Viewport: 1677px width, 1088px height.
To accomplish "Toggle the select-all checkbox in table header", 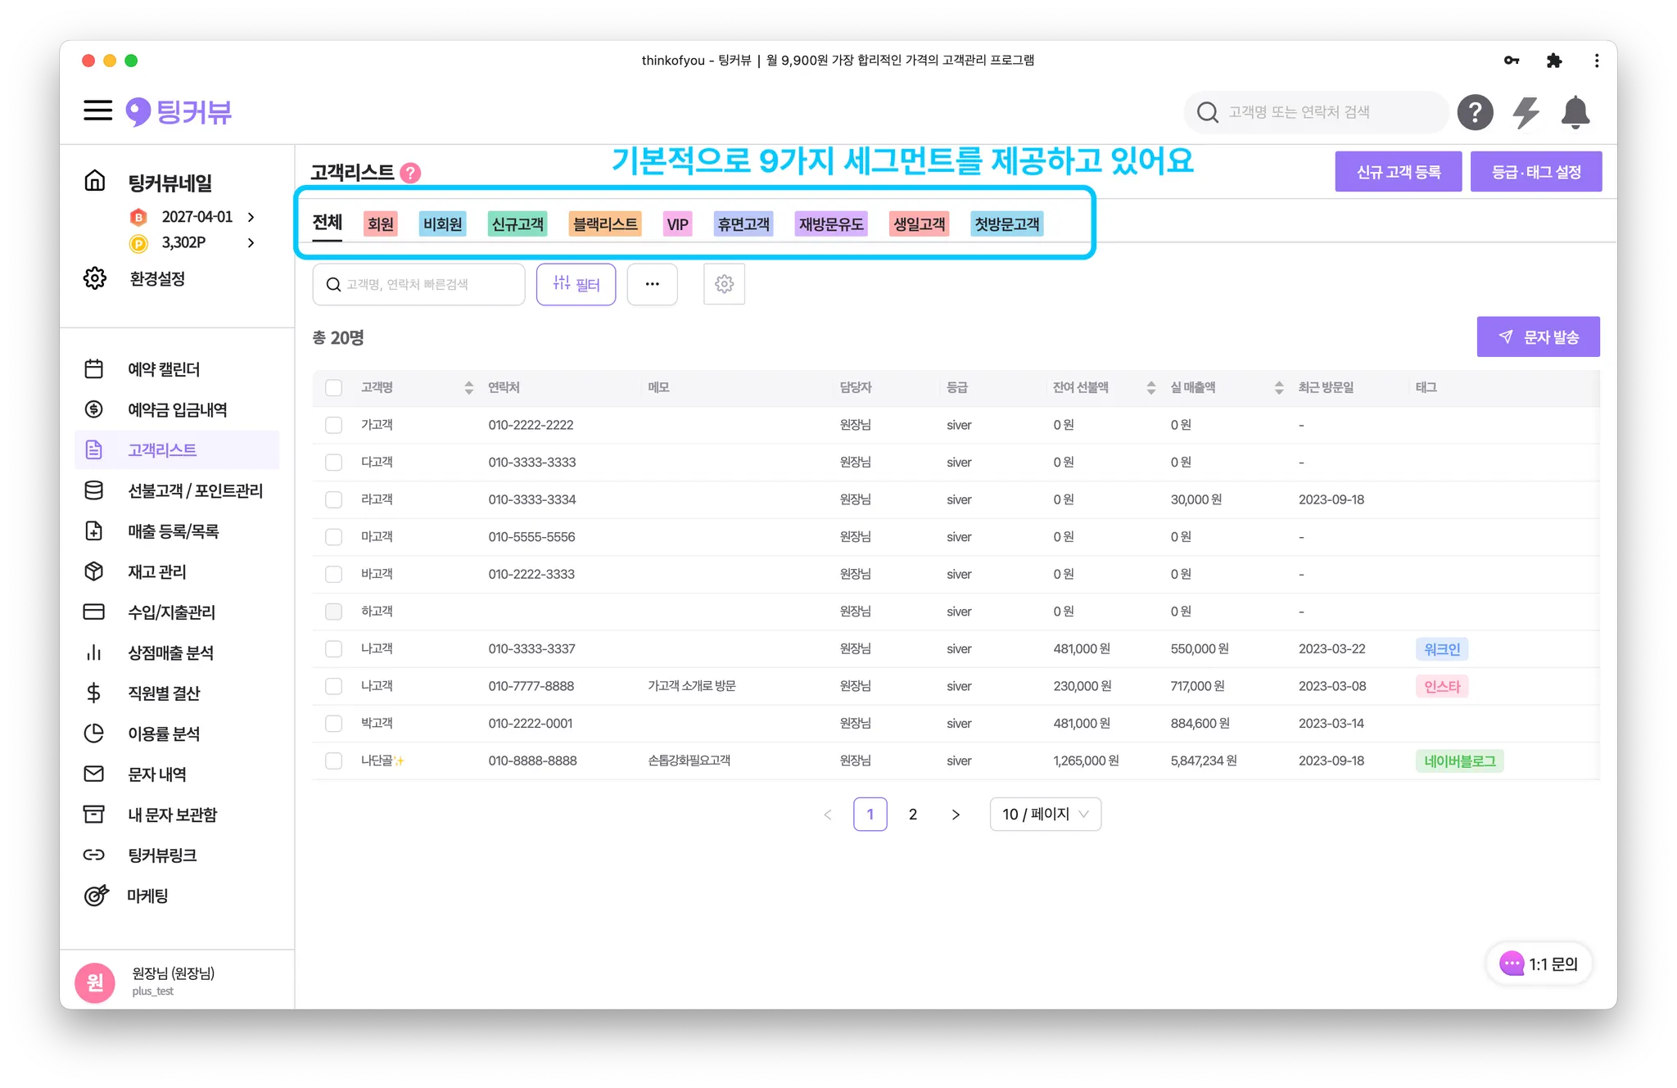I will pyautogui.click(x=333, y=387).
